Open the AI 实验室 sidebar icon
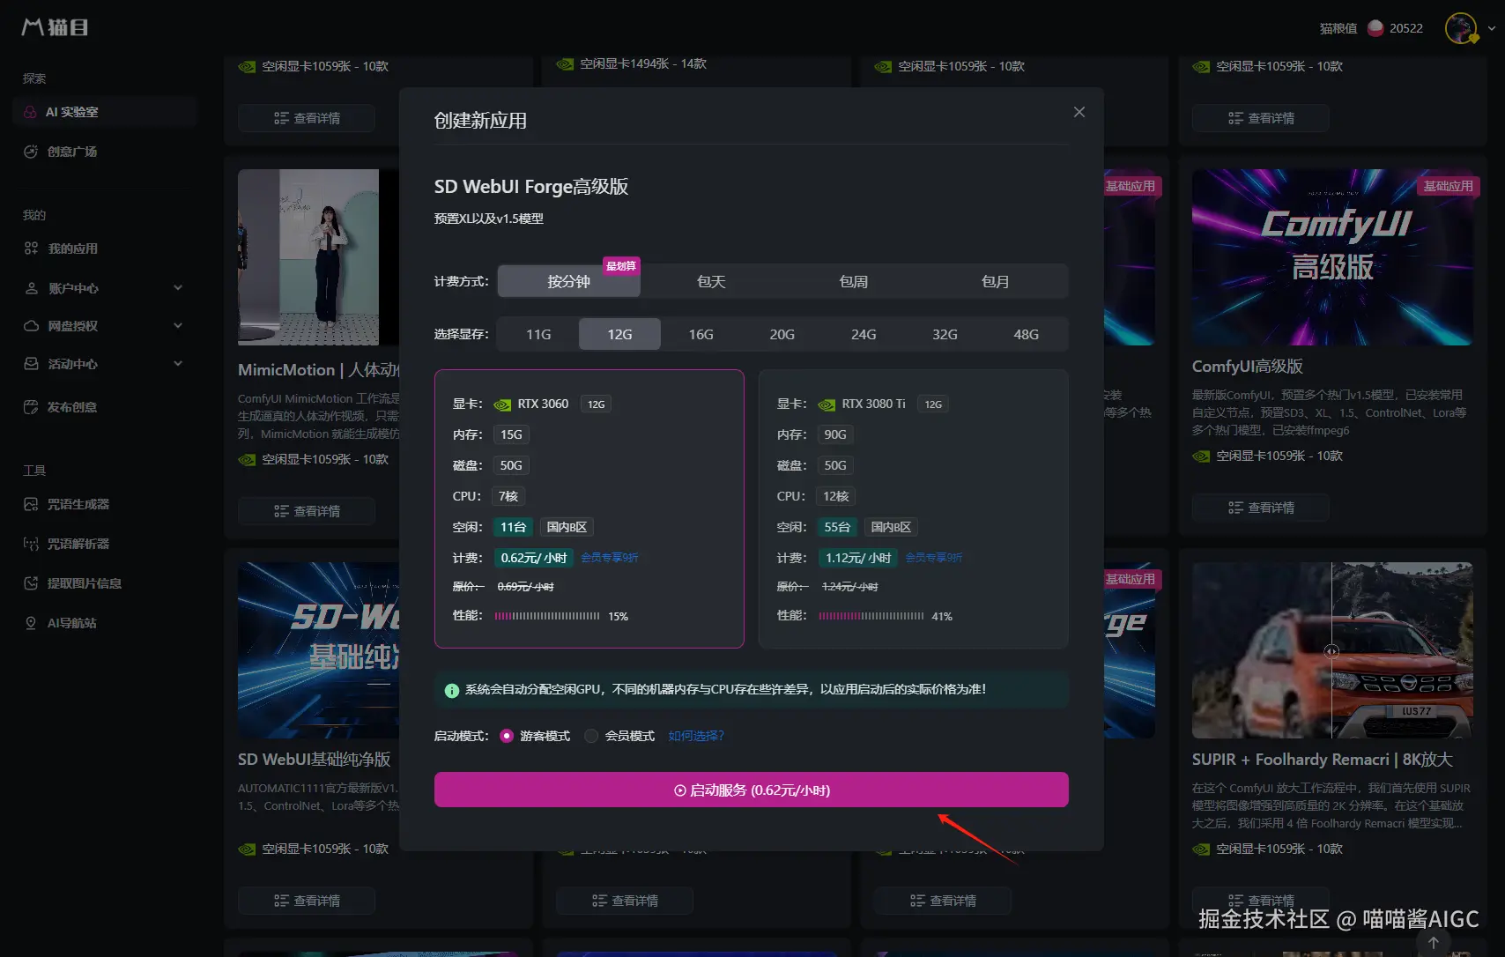The width and height of the screenshot is (1505, 957). [x=31, y=112]
